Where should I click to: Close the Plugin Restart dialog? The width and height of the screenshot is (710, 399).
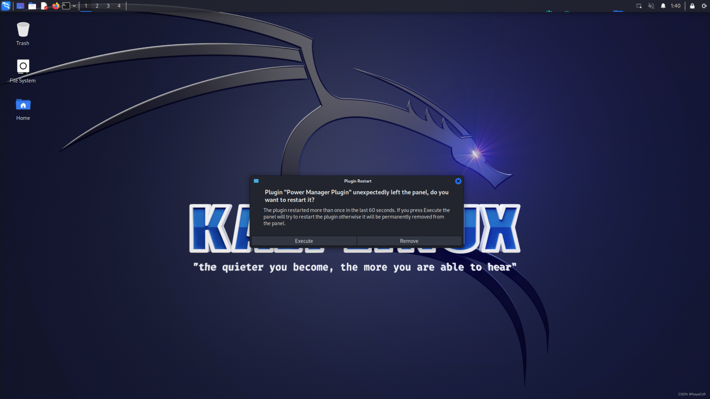pos(458,181)
